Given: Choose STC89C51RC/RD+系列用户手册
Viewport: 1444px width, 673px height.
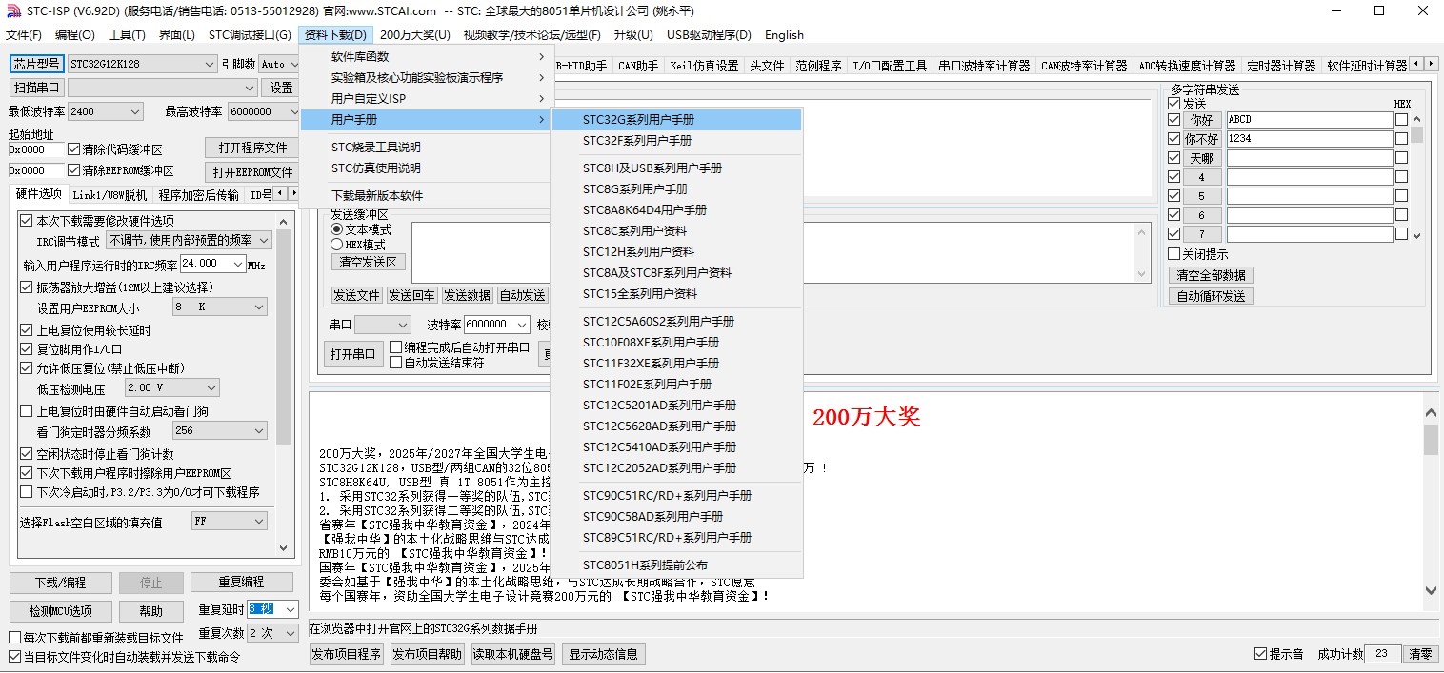Looking at the screenshot, I should [x=677, y=538].
